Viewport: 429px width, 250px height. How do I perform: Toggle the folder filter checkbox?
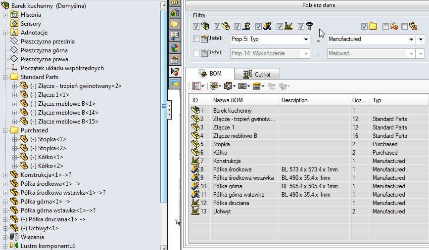coord(364,26)
